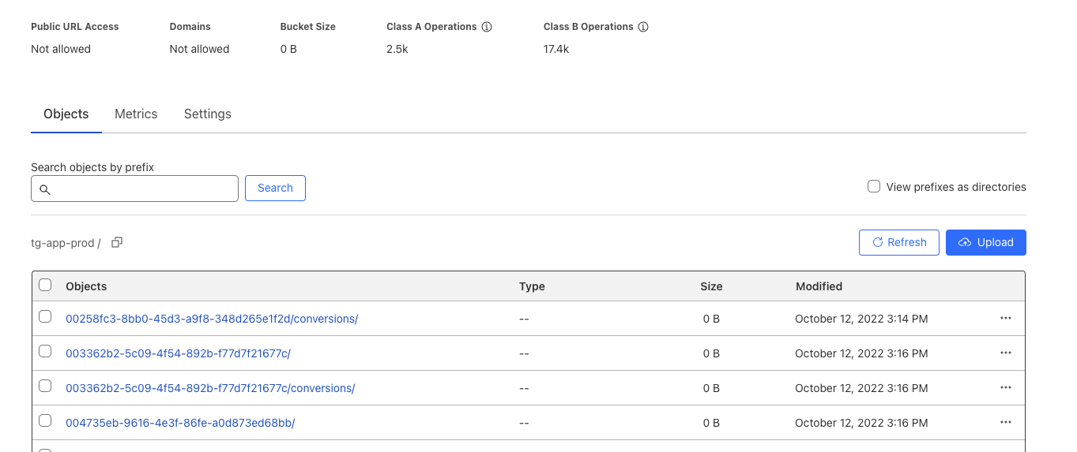
Task: Click the Class B Operations info icon
Action: 643,27
